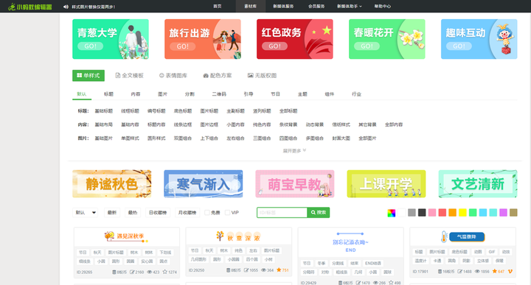This screenshot has width=531, height=285.
Task: Open 素材库 in top navigation
Action: [x=250, y=7]
